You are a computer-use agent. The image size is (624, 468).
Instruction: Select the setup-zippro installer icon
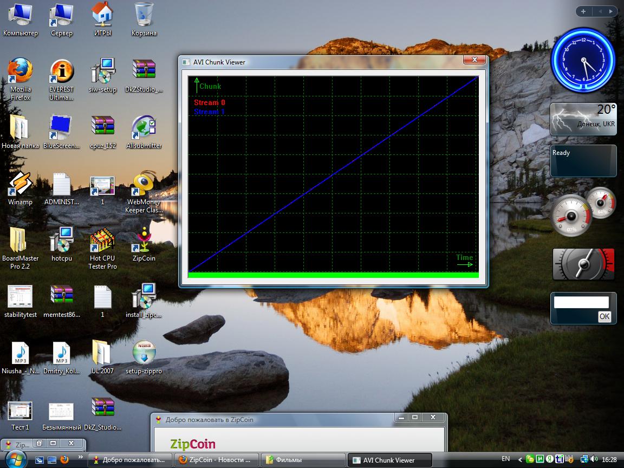[x=144, y=353]
